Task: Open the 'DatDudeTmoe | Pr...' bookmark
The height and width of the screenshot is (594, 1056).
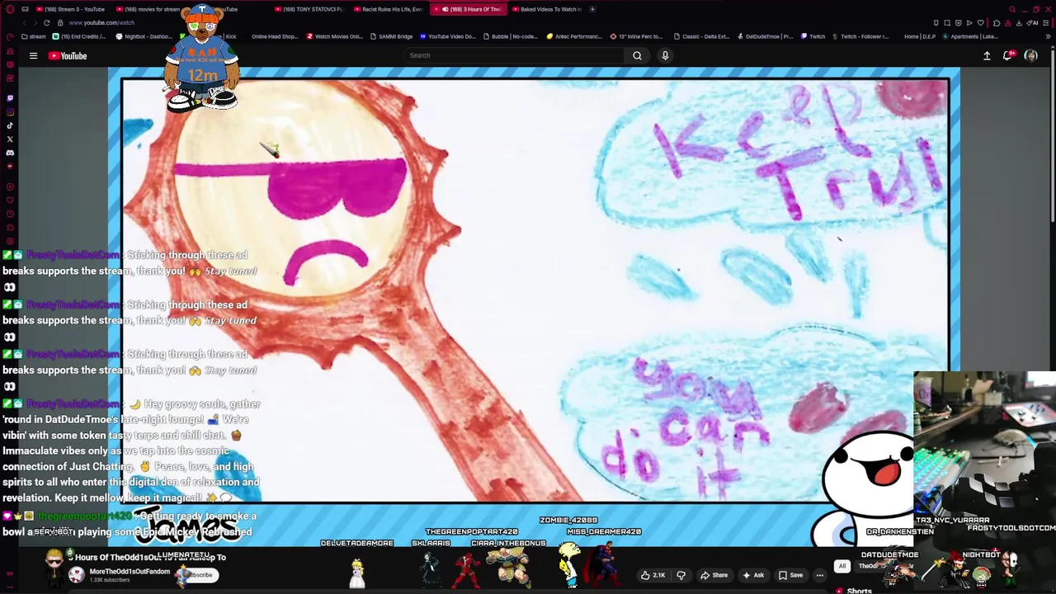Action: pyautogui.click(x=765, y=36)
